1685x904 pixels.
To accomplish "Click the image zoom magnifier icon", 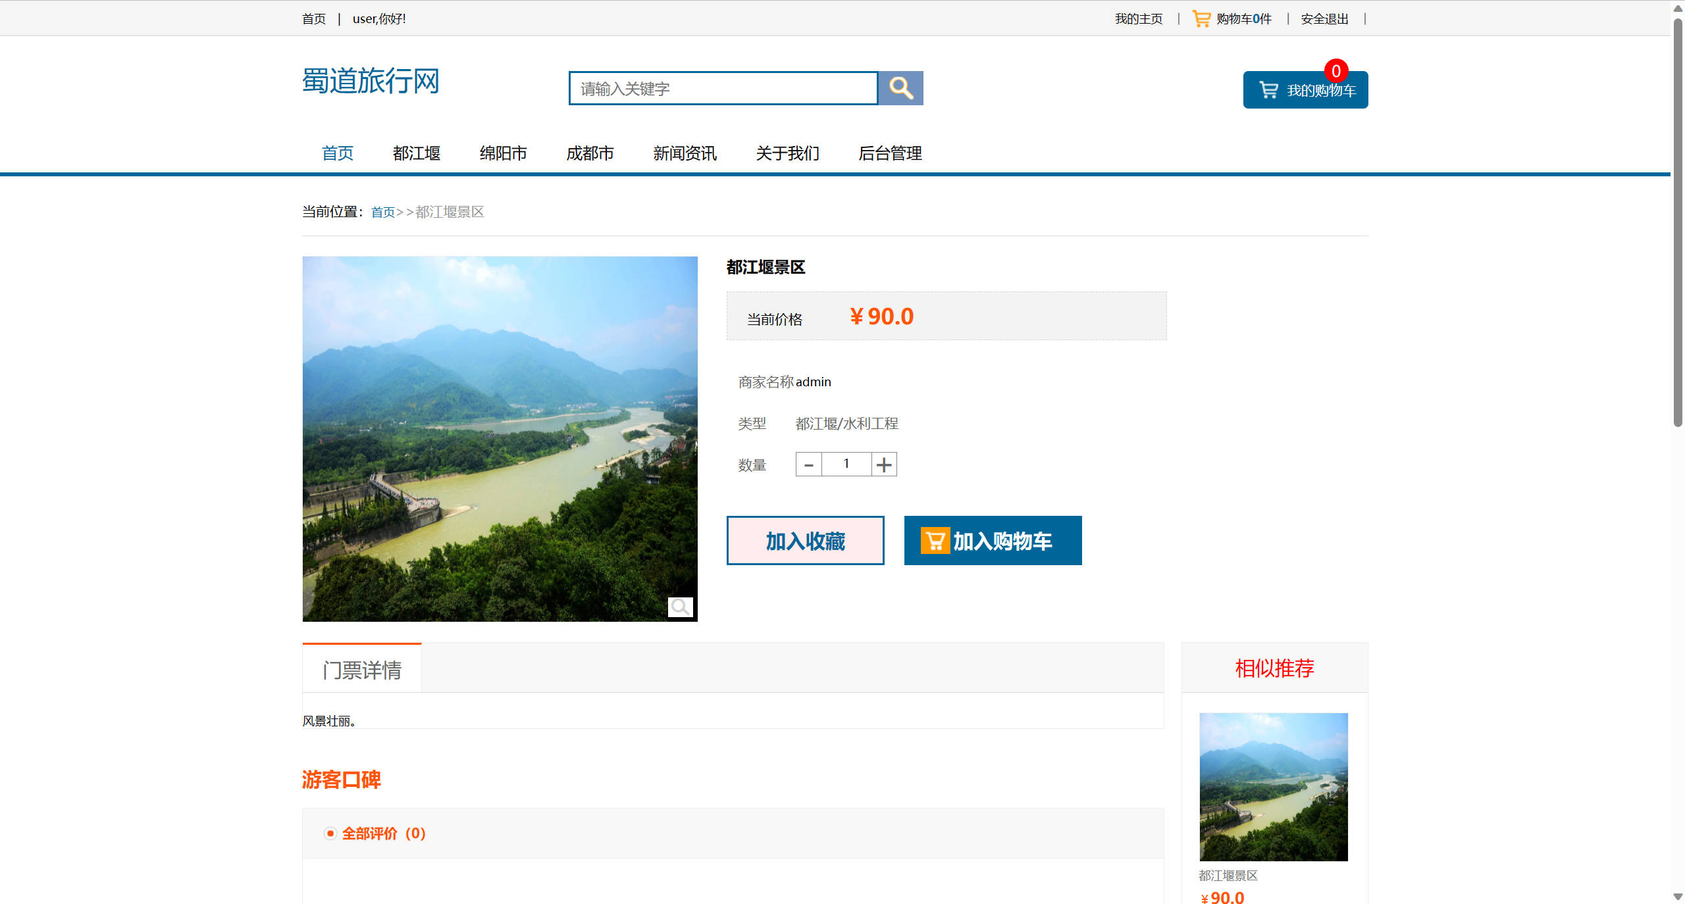I will pyautogui.click(x=681, y=607).
